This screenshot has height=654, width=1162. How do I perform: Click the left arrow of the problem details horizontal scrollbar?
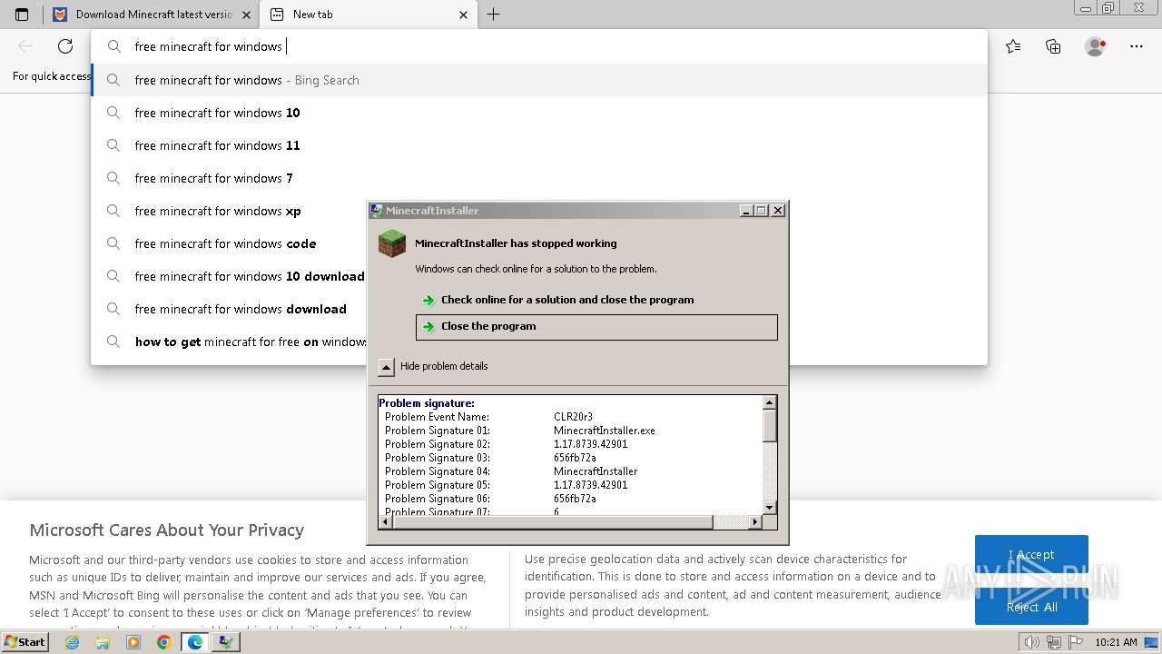(x=386, y=521)
